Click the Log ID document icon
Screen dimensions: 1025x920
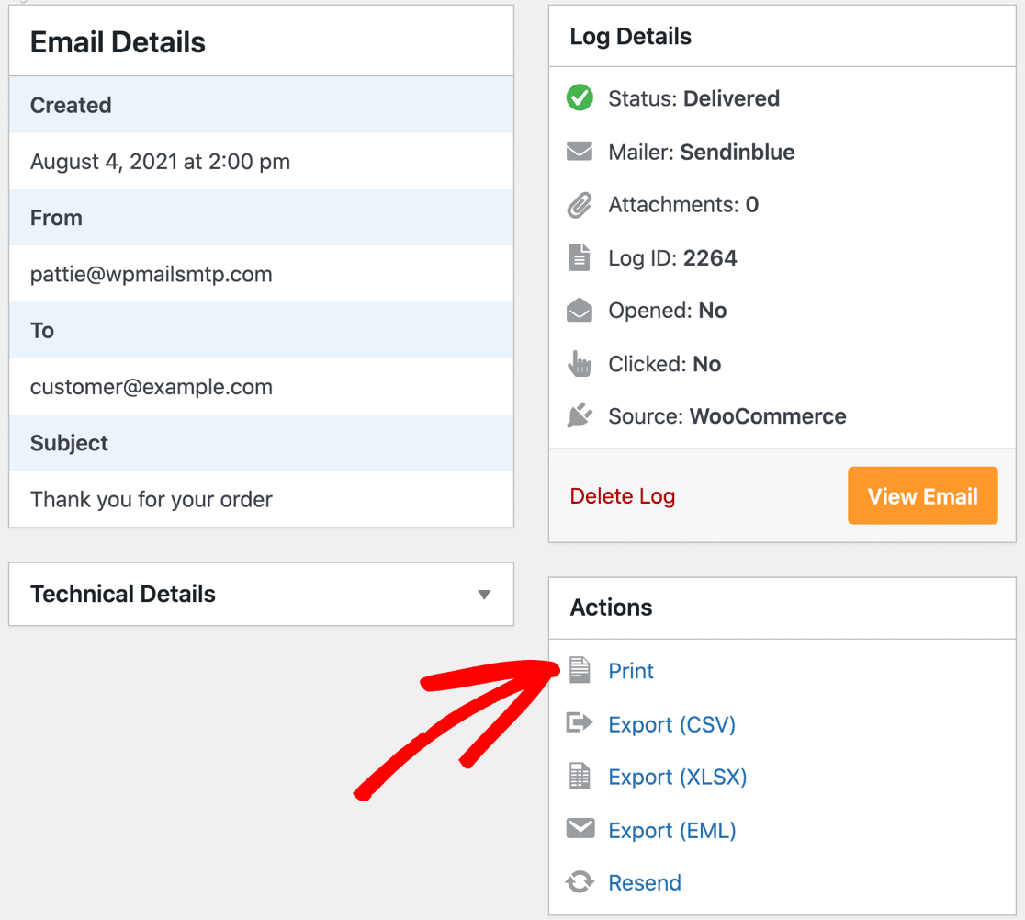pyautogui.click(x=579, y=257)
